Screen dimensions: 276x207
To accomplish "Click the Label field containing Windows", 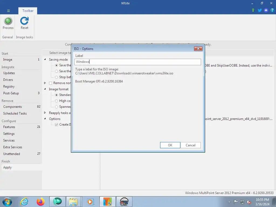I will (x=138, y=62).
